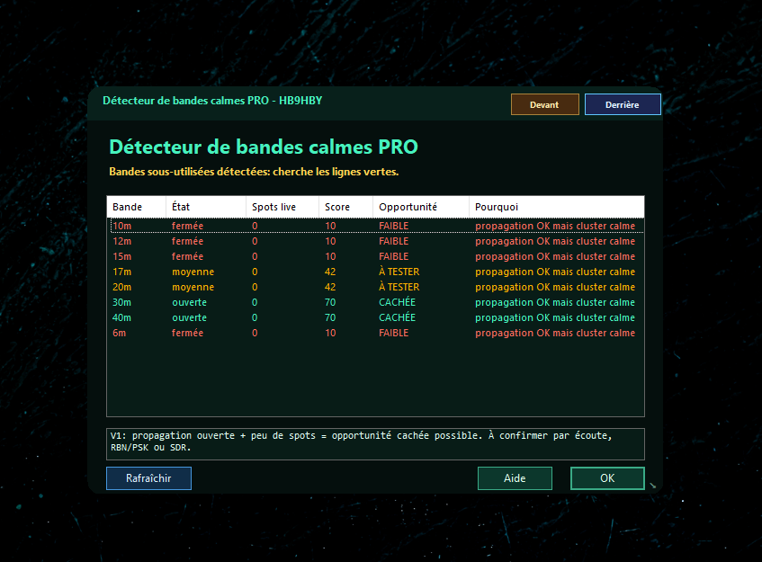Click 'CACHÉE' in 40m row
This screenshot has height=562, width=762.
(x=397, y=317)
